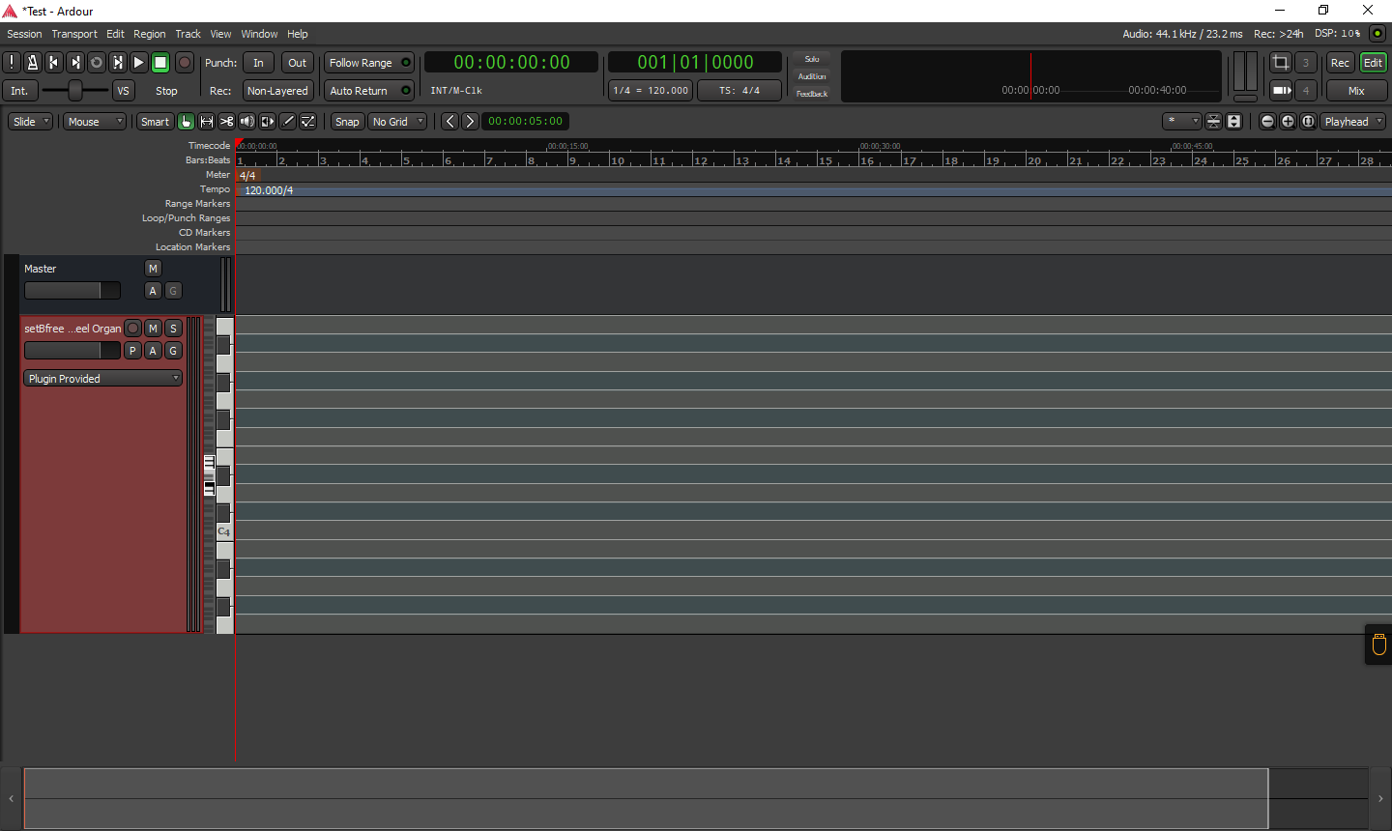Select the Range mode tool

[x=207, y=122]
